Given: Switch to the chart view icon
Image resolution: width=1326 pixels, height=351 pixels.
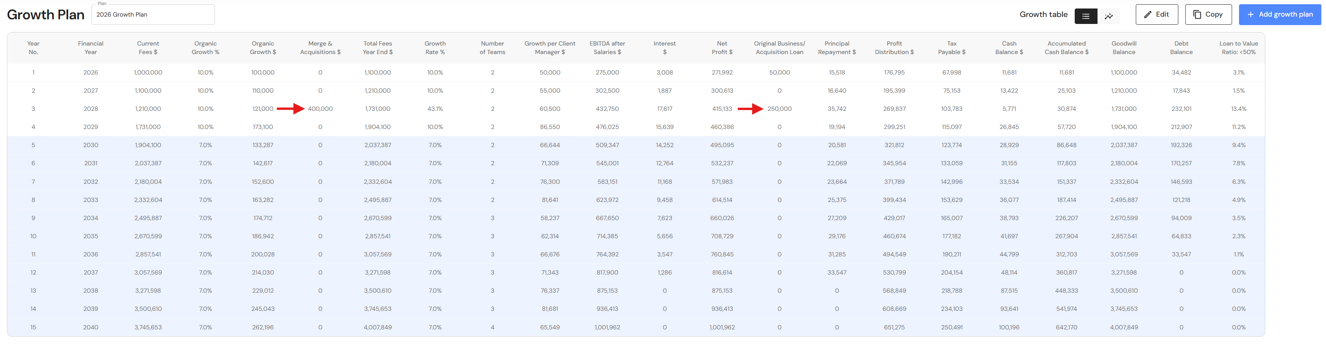Looking at the screenshot, I should 1109,16.
